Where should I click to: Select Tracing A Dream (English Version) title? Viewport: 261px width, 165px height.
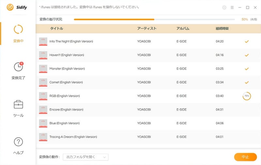click(73, 137)
